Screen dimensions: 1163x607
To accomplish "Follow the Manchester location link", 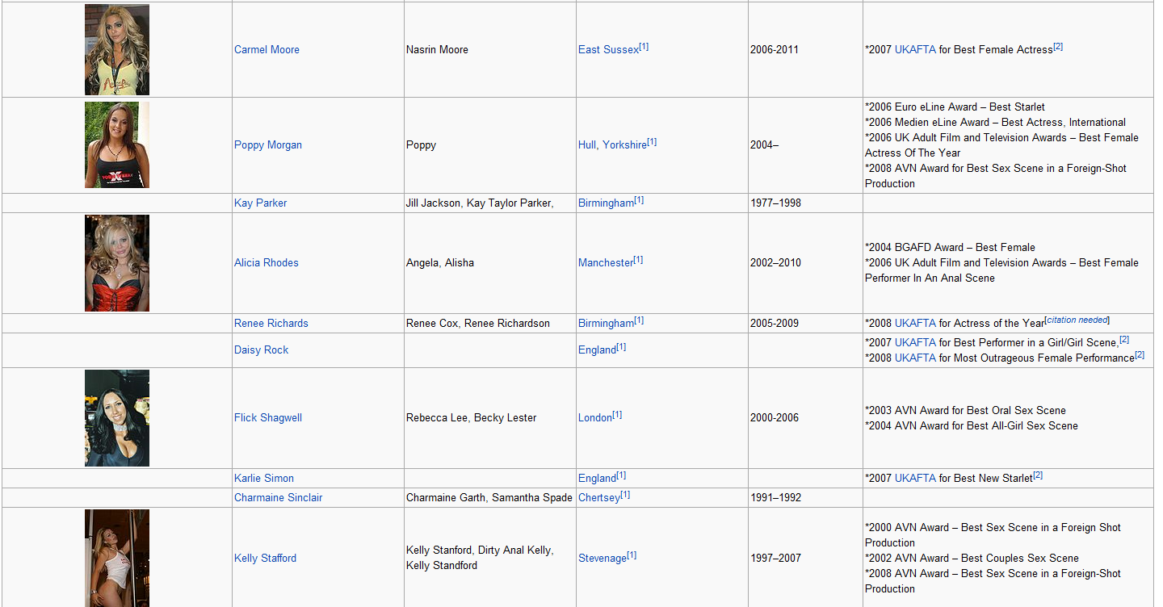I will 605,263.
